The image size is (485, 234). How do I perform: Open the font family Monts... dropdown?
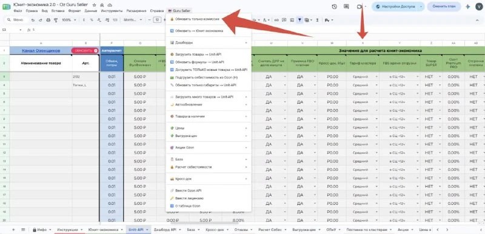(x=133, y=20)
